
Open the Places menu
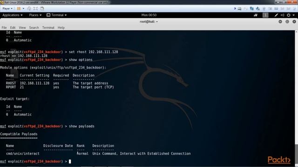pyautogui.click(x=35, y=15)
